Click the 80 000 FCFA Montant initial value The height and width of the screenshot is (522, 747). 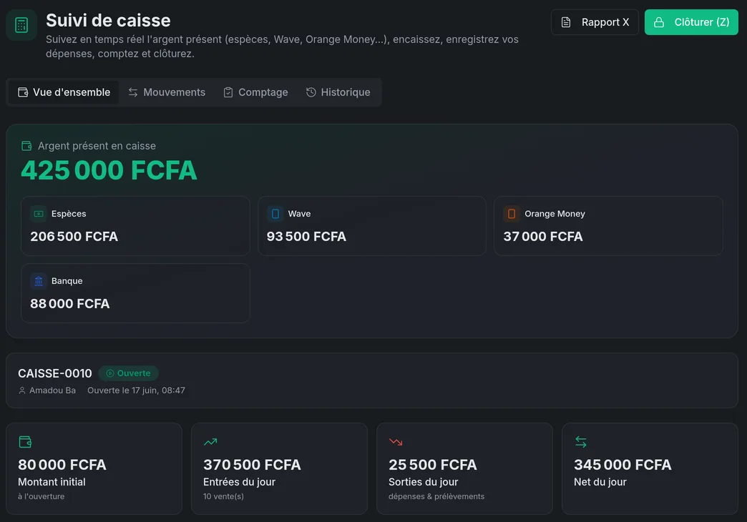pos(62,465)
